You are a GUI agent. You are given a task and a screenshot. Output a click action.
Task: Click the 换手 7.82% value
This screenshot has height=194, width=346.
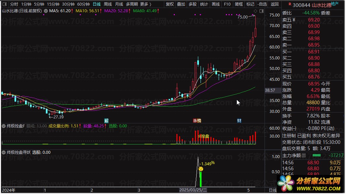[x=313, y=116]
